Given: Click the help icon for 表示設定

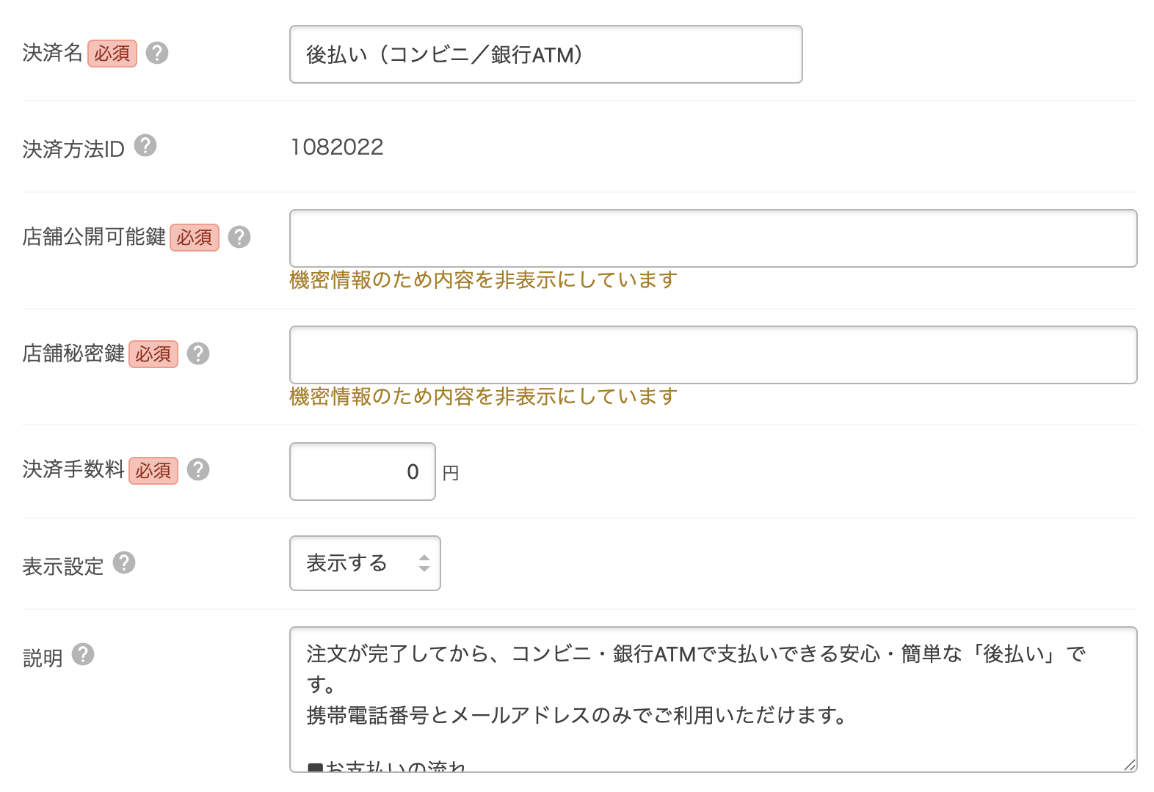Looking at the screenshot, I should click(125, 562).
